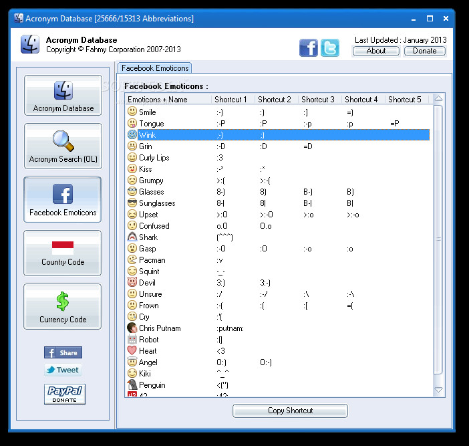This screenshot has width=469, height=446.
Task: Select the Facebook Emoticons sidebar button
Action: pos(63,200)
